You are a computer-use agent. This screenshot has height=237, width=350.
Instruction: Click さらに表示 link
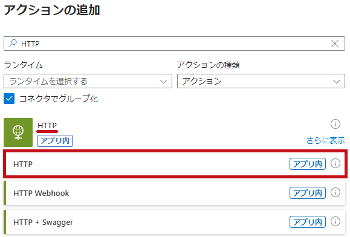click(325, 141)
